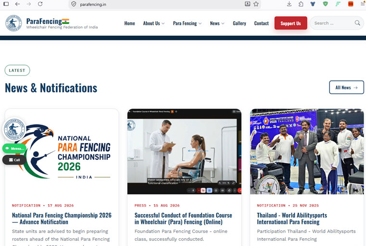366x246 pixels.
Task: Expand the News chevron
Action: pyautogui.click(x=223, y=24)
